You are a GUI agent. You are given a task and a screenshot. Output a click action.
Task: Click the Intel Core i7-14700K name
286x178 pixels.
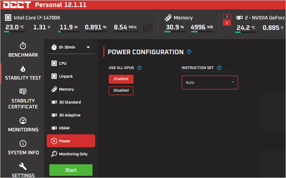tap(37, 18)
